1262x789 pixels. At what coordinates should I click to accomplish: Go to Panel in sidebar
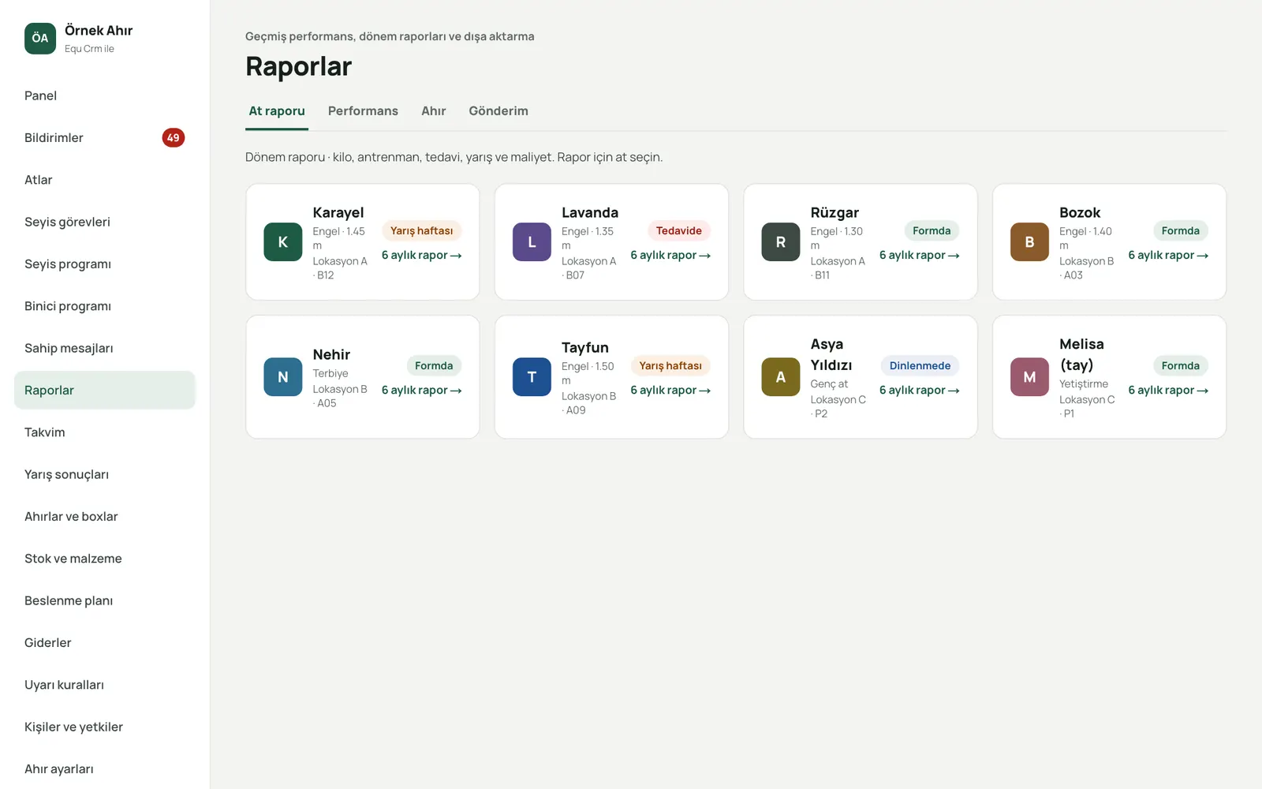pos(104,95)
